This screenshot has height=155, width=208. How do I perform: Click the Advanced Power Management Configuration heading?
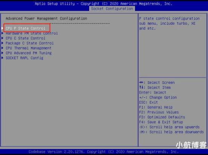[46, 18]
